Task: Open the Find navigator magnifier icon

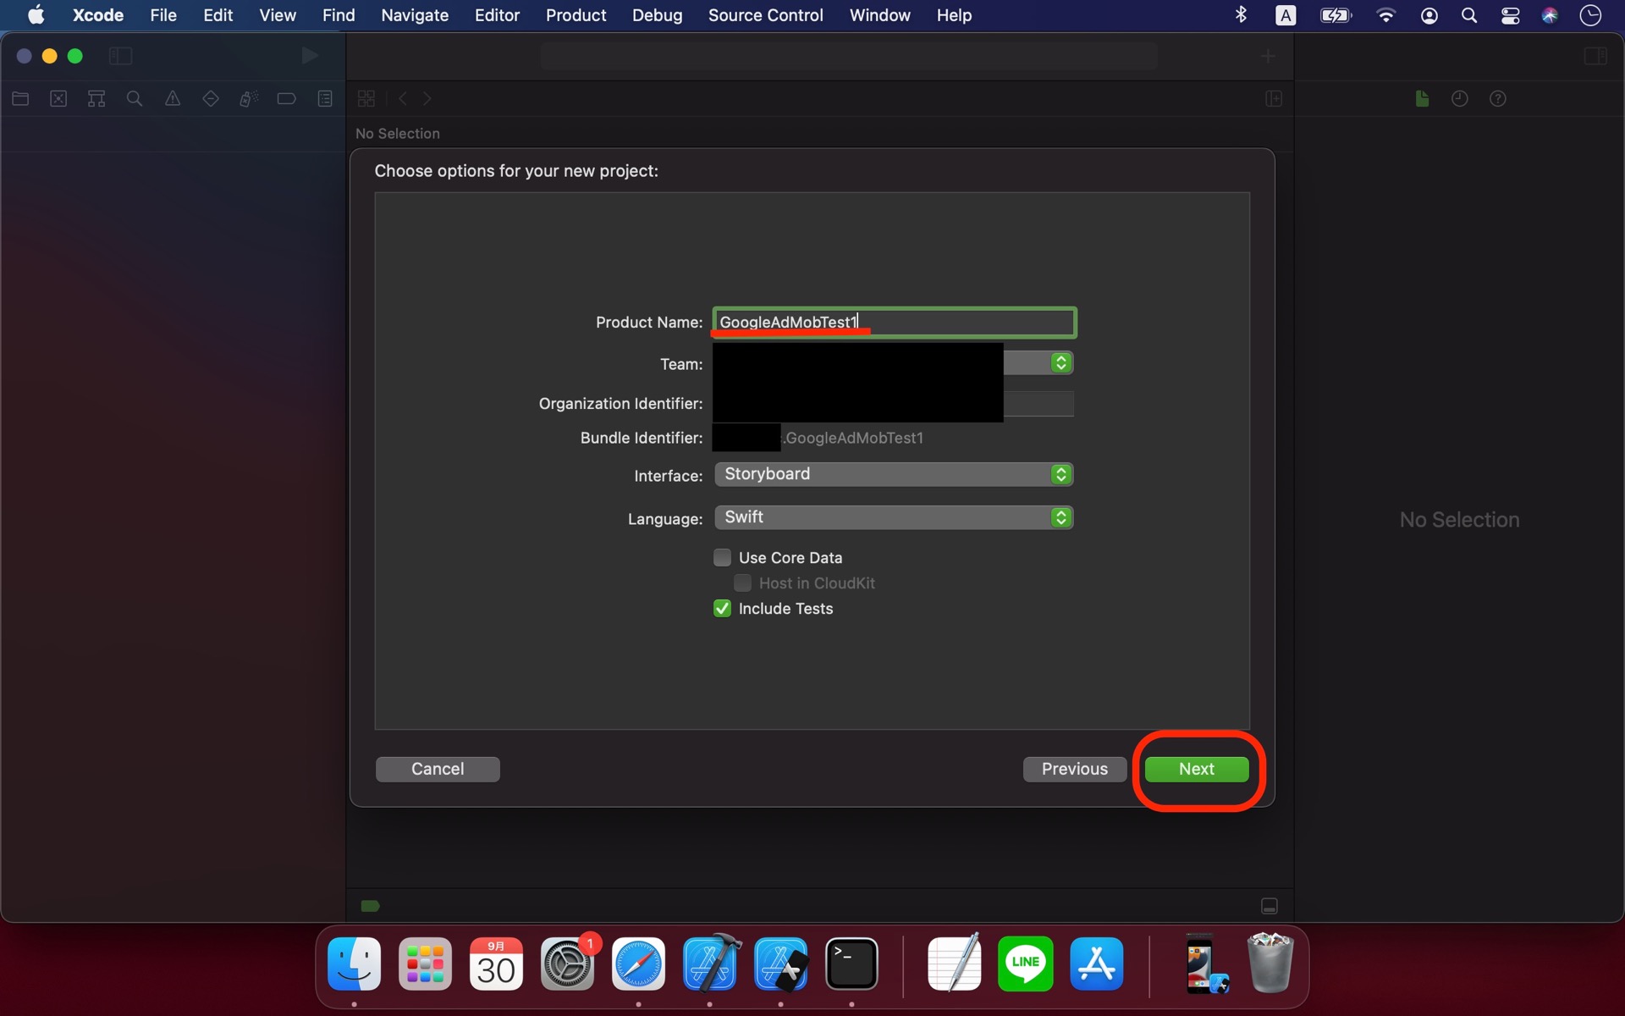Action: click(x=135, y=99)
